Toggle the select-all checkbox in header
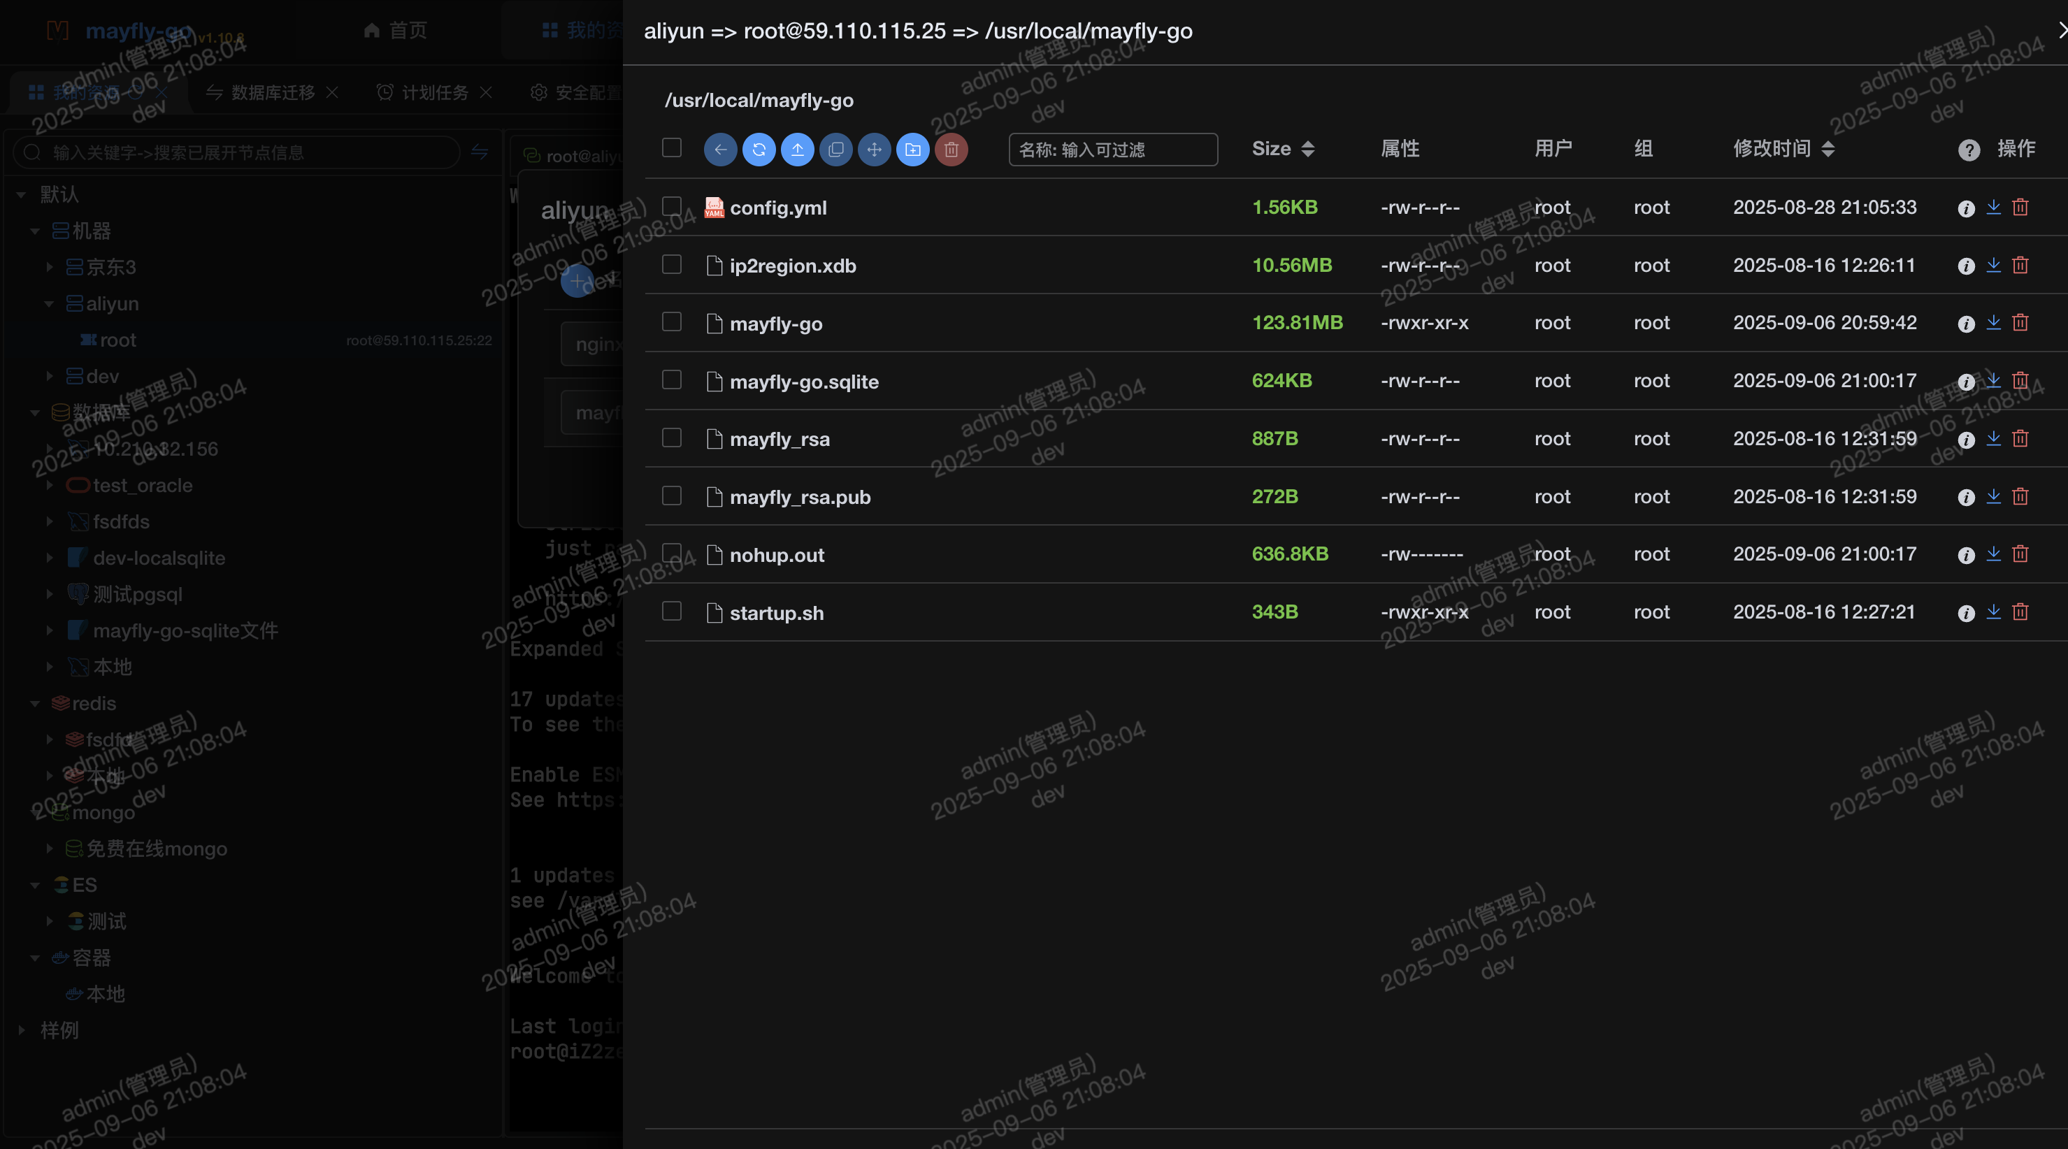The width and height of the screenshot is (2068, 1149). click(x=671, y=147)
